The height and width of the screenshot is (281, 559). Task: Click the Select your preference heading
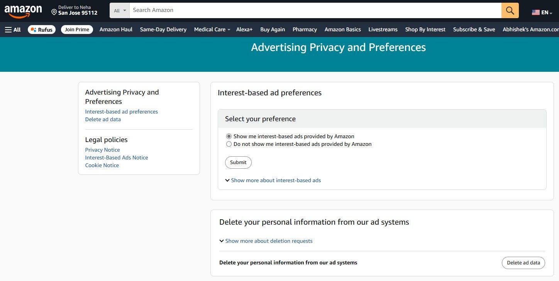[261, 119]
